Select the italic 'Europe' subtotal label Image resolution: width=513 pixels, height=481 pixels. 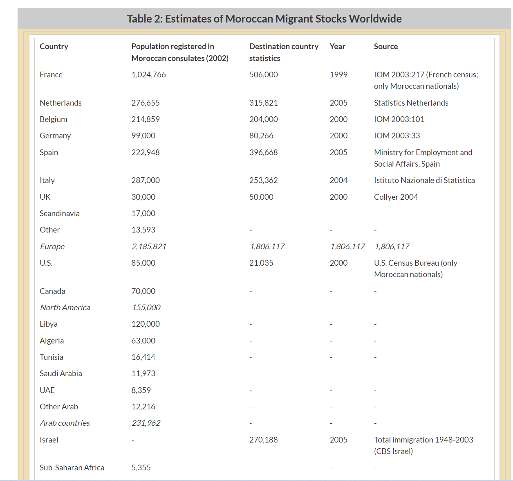(x=52, y=246)
